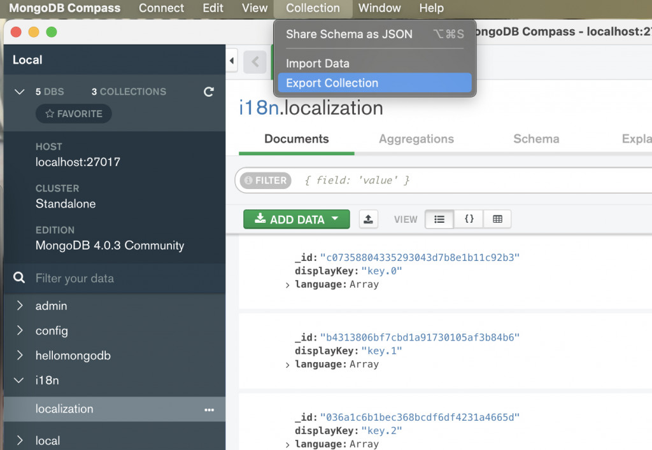Select the admin database name

click(51, 306)
